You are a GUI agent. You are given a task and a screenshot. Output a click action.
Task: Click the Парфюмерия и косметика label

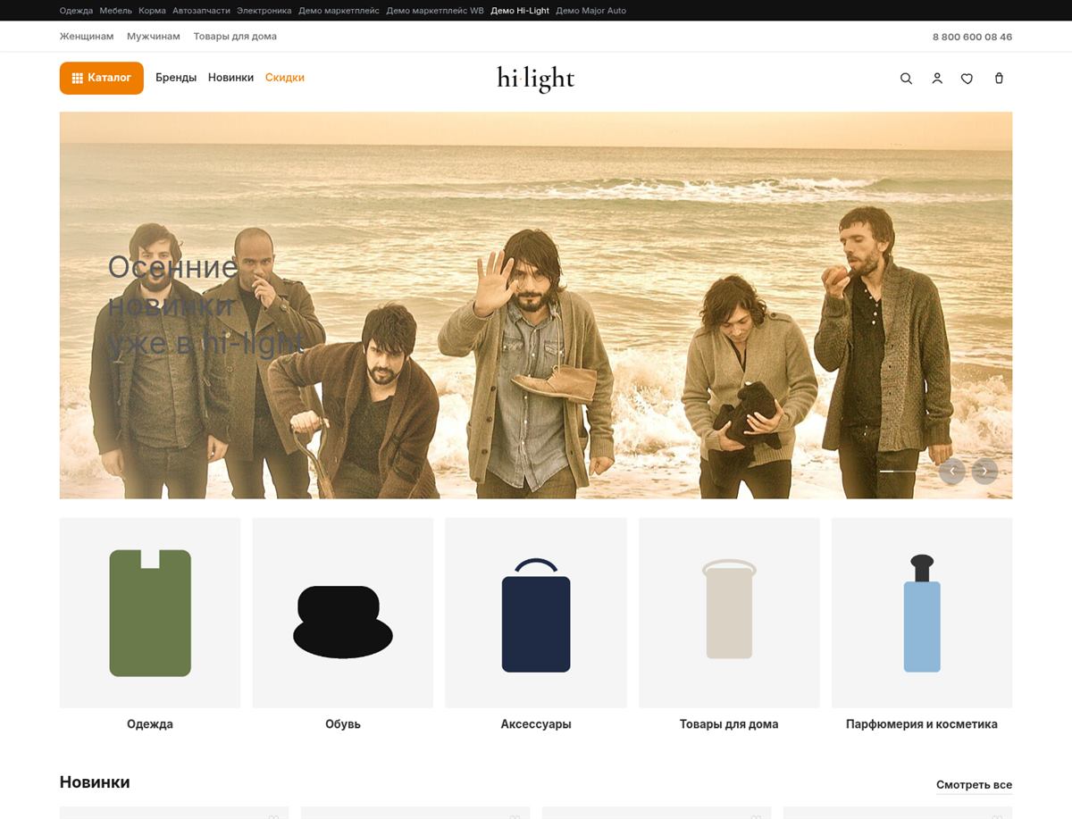coord(922,724)
